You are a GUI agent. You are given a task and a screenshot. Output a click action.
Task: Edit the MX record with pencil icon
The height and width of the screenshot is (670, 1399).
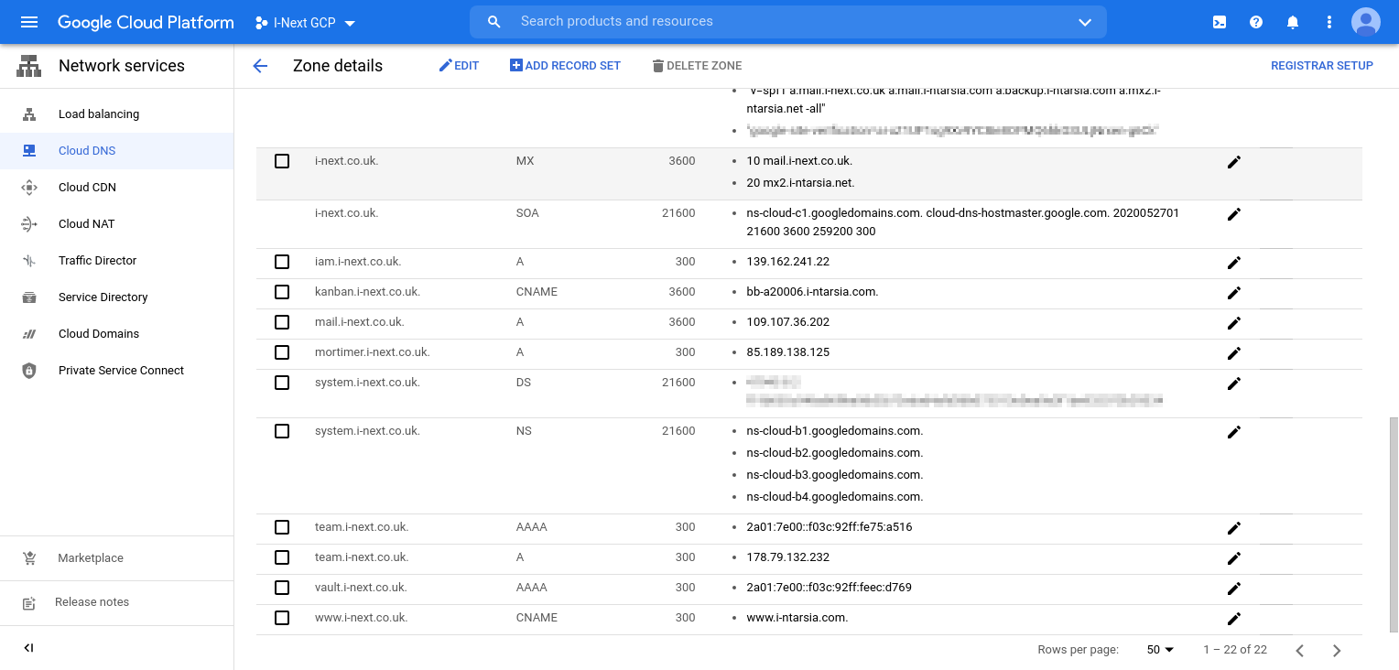(x=1234, y=162)
